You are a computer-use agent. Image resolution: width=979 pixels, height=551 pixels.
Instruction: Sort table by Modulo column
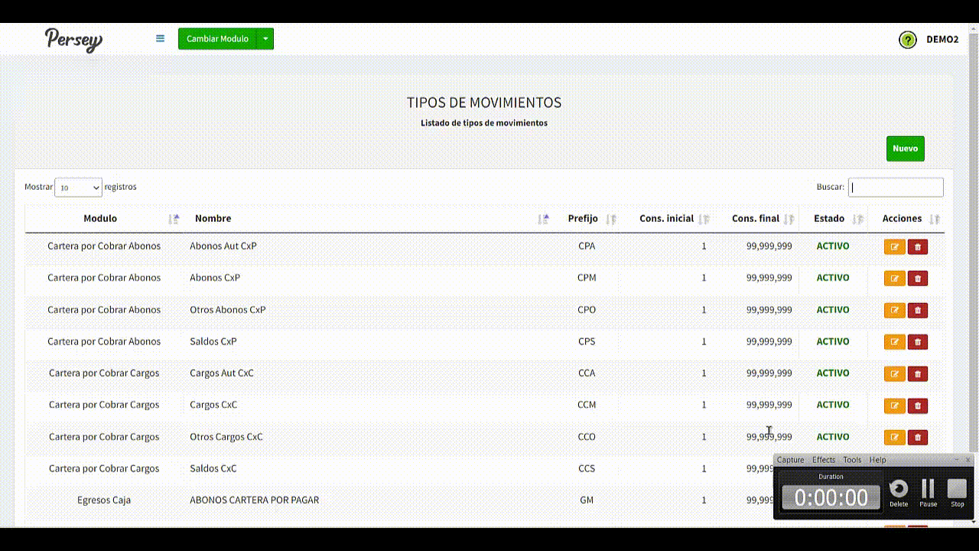pyautogui.click(x=100, y=219)
